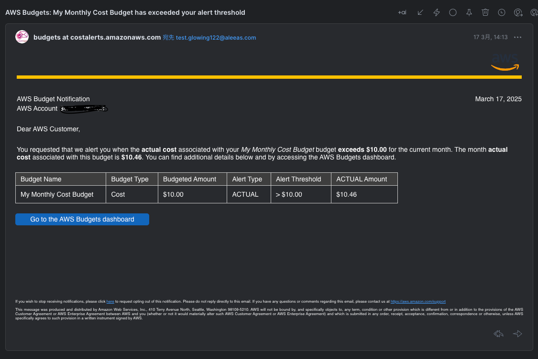538x359 pixels.
Task: Click the 'March 17, 2025' date text
Action: pyautogui.click(x=498, y=99)
